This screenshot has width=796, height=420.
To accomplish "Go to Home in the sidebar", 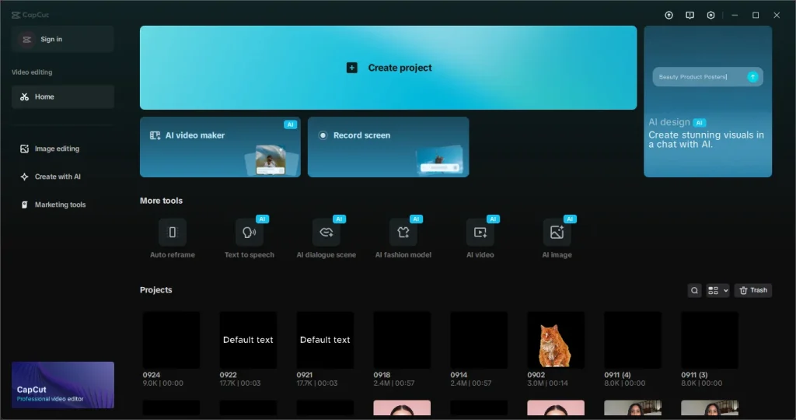I will point(62,96).
